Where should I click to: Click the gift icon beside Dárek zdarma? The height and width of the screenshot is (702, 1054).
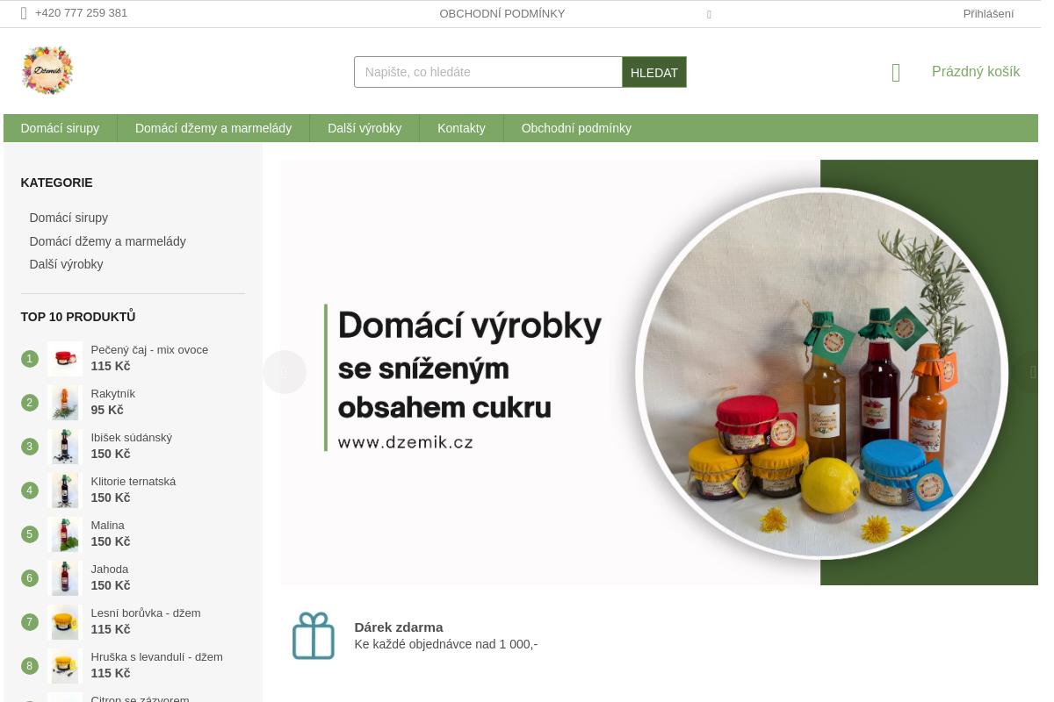(314, 635)
